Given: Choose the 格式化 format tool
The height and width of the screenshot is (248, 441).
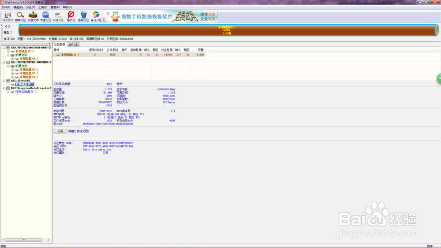Looking at the screenshot, I should pos(71,17).
